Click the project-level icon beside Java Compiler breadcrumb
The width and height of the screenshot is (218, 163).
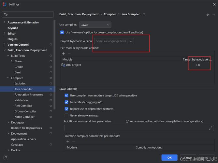[144, 14]
